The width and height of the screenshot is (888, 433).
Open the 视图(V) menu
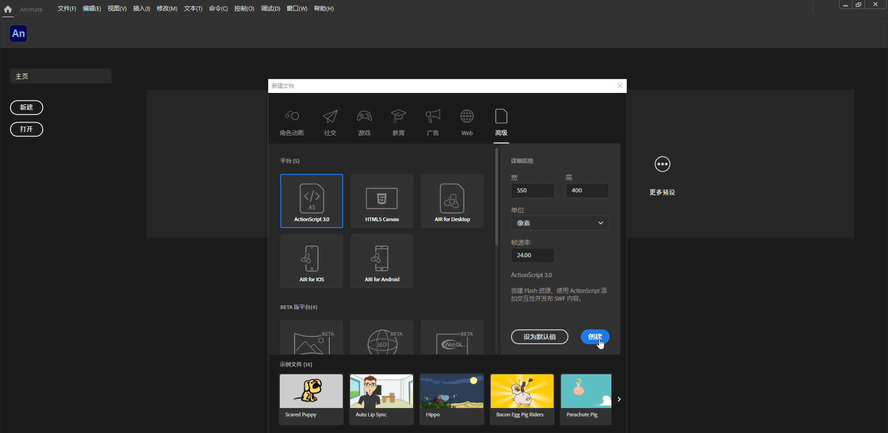(117, 9)
